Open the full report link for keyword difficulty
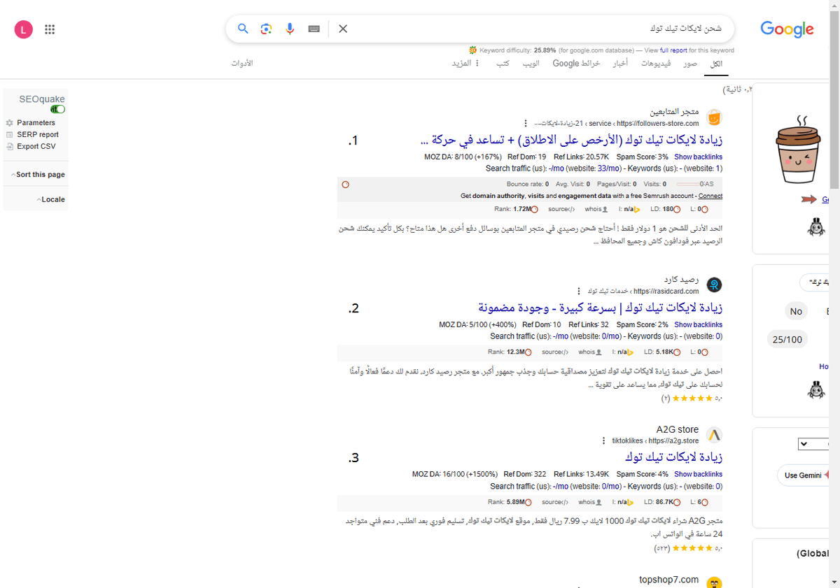This screenshot has width=840, height=588. tap(673, 50)
